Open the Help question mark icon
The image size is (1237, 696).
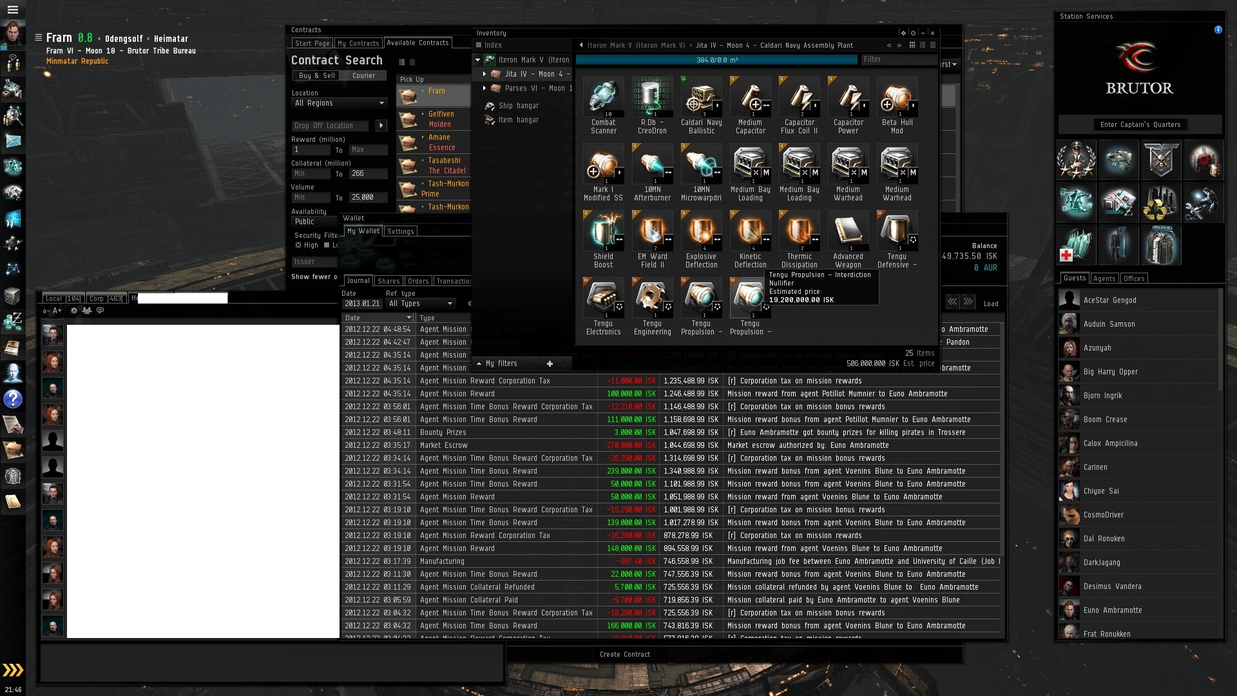[13, 399]
